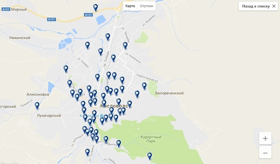280x164 pixels.
Task: Click Назад к списку button
Action: tap(256, 6)
